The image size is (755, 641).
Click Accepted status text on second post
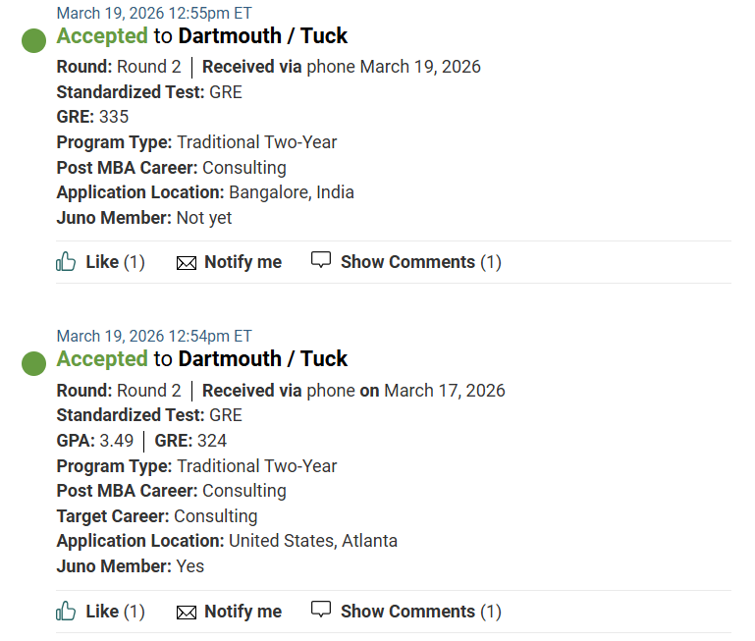(102, 359)
